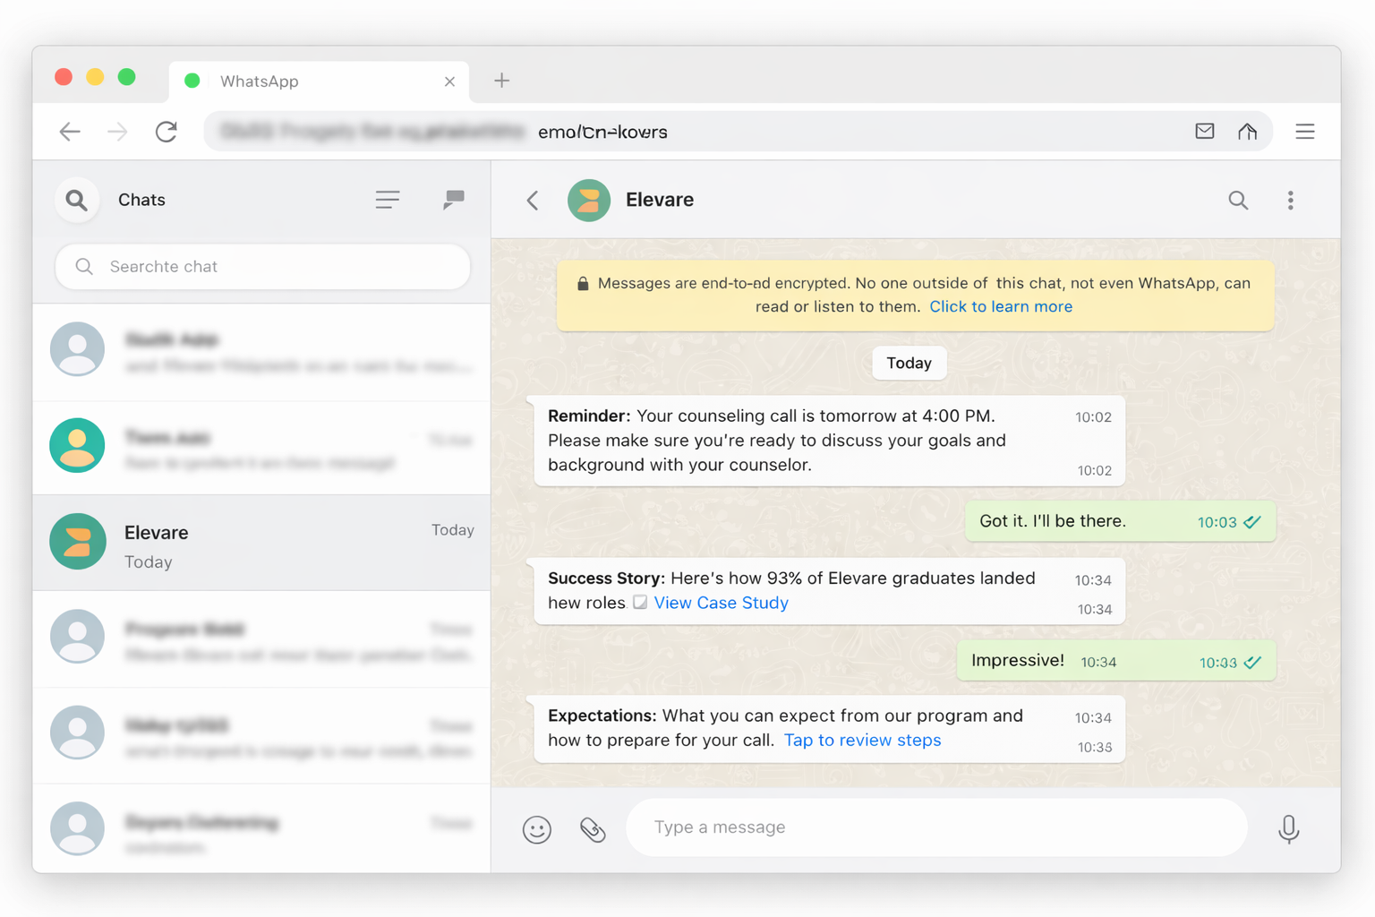
Task: Focus the Type a message field
Action: click(x=935, y=827)
